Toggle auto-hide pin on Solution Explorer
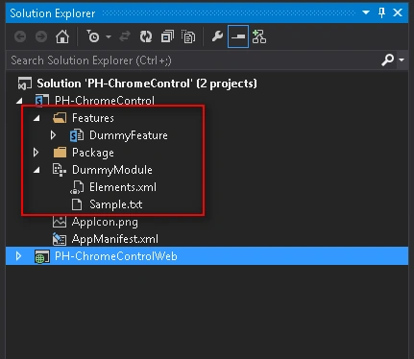This screenshot has height=359, width=414. [381, 12]
